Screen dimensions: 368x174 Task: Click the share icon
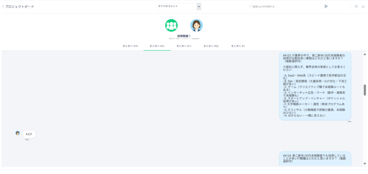click(356, 6)
